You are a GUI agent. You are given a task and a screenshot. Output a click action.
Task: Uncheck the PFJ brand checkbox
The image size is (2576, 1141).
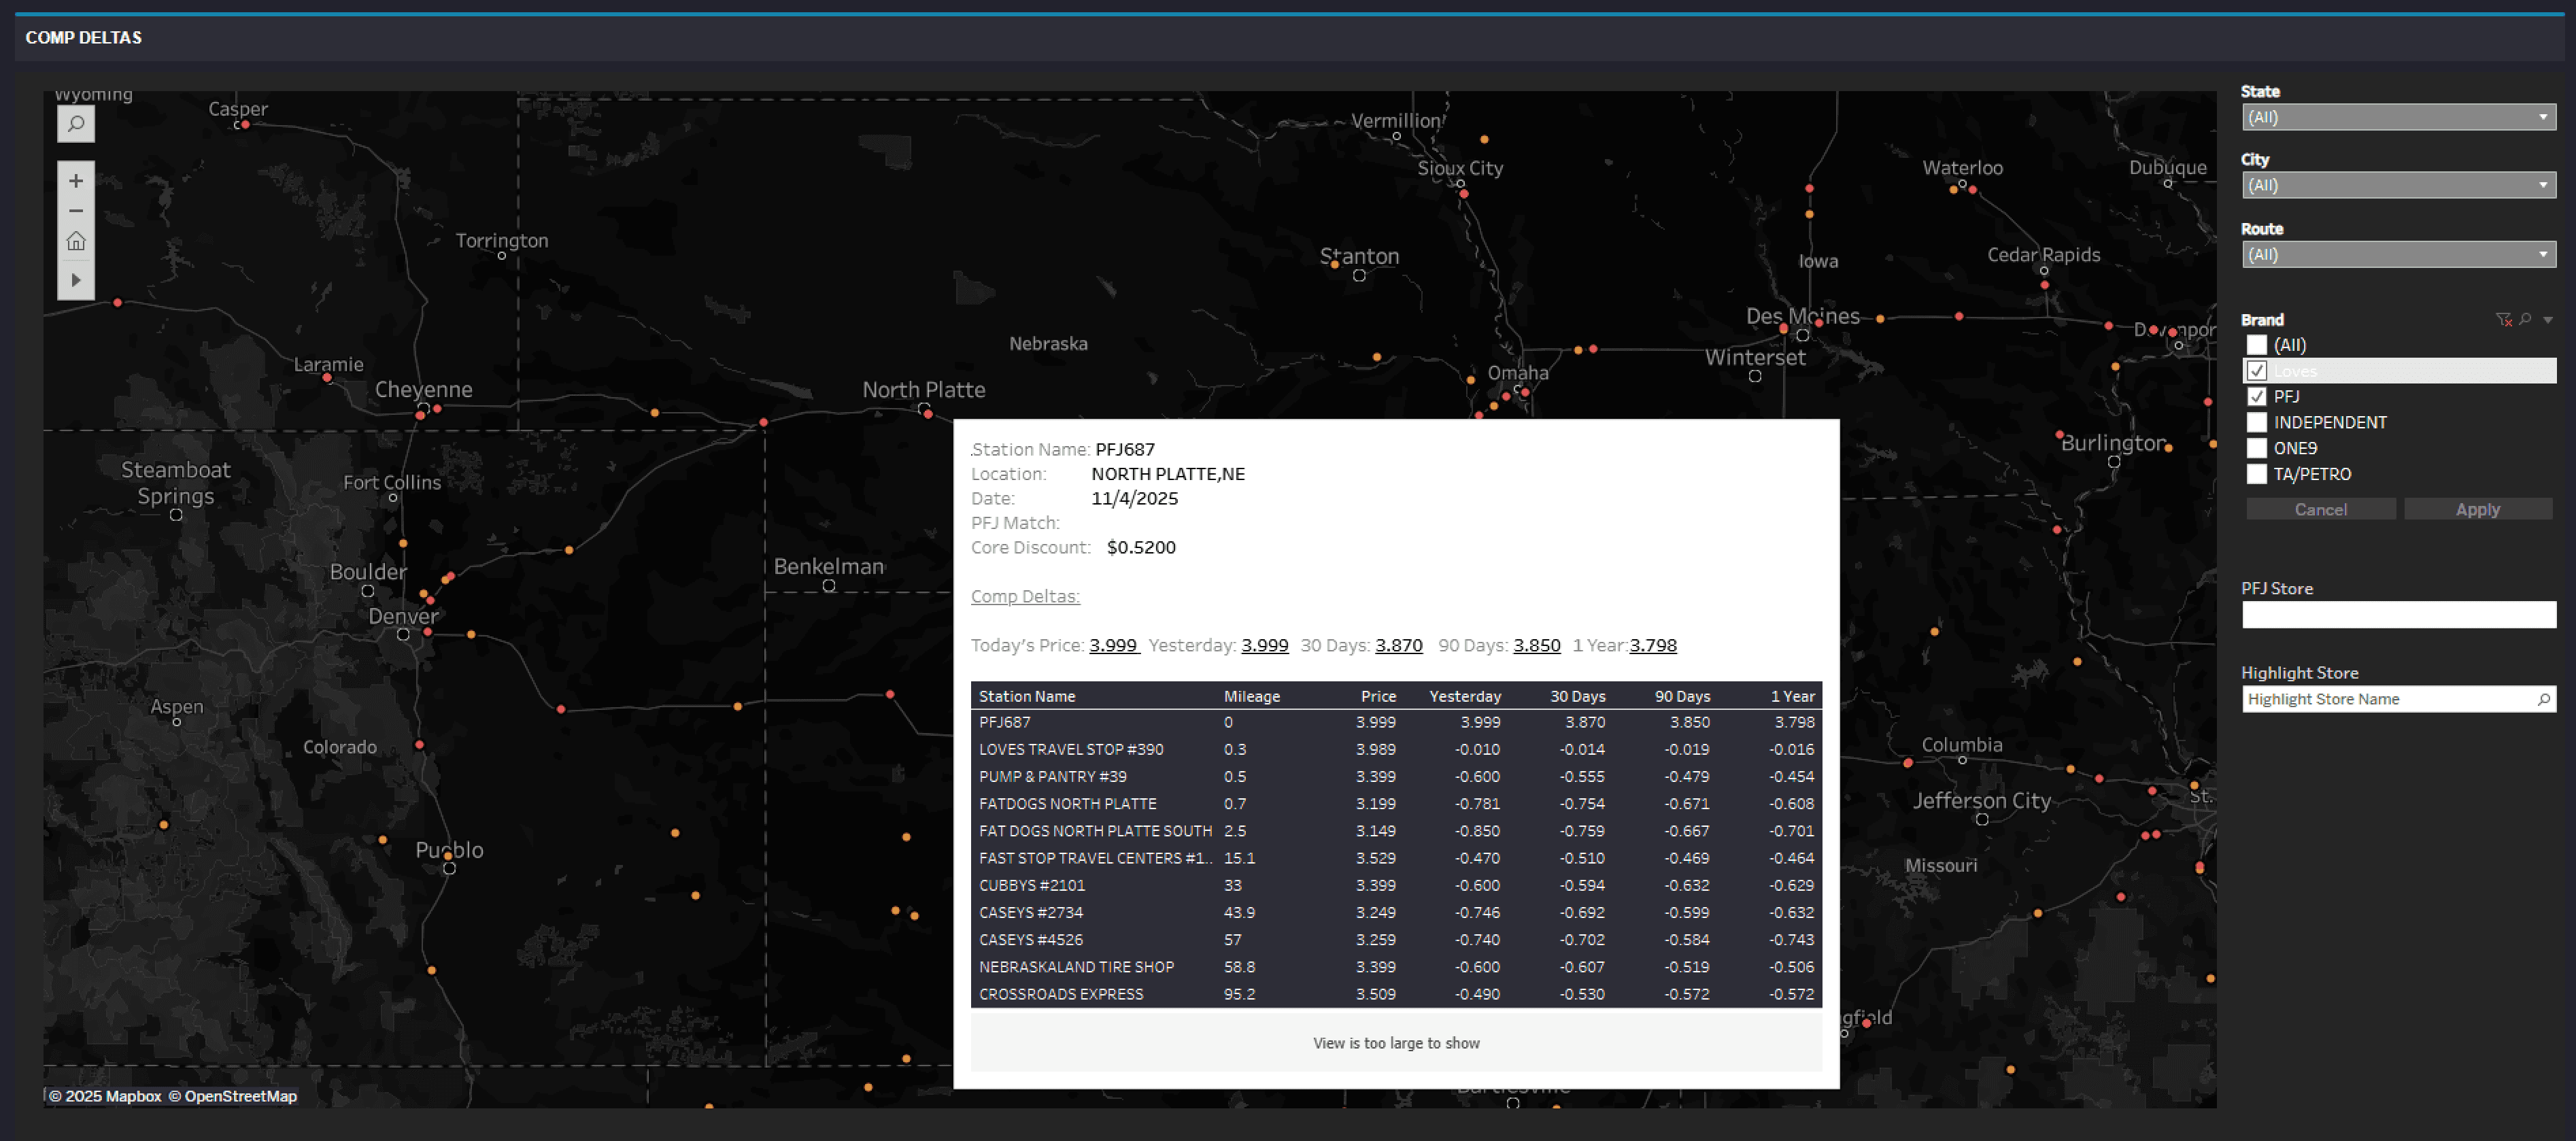(x=2257, y=397)
